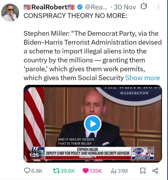
Task: Open RealRobert's profile picture
Action: click(x=10, y=13)
